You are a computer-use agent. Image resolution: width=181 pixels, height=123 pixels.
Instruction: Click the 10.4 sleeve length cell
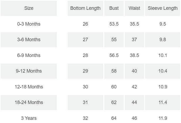(163, 71)
